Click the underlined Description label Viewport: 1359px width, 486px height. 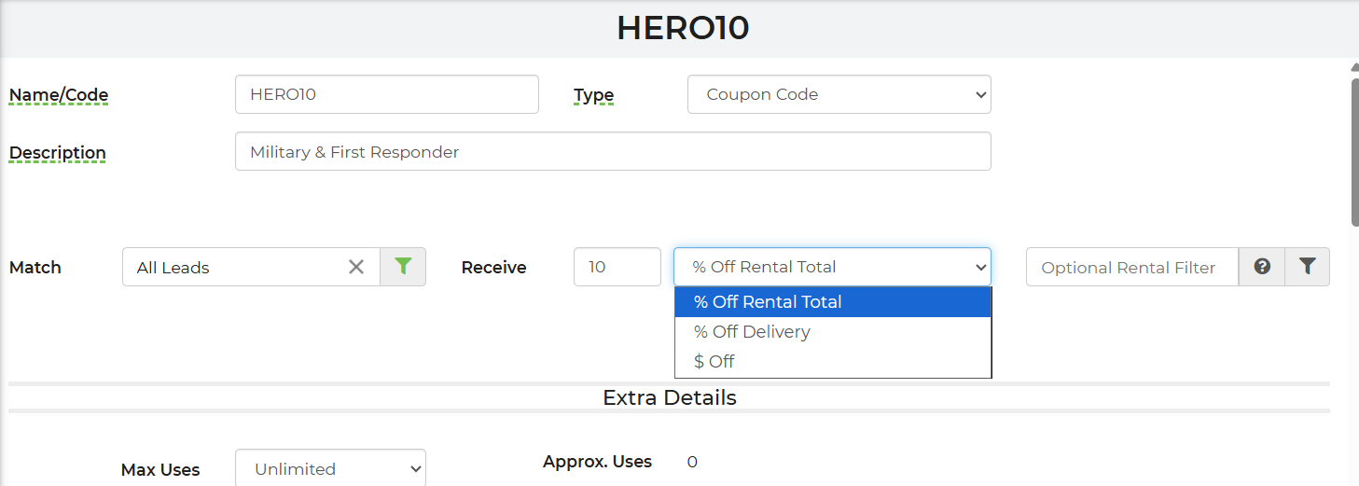pyautogui.click(x=58, y=153)
